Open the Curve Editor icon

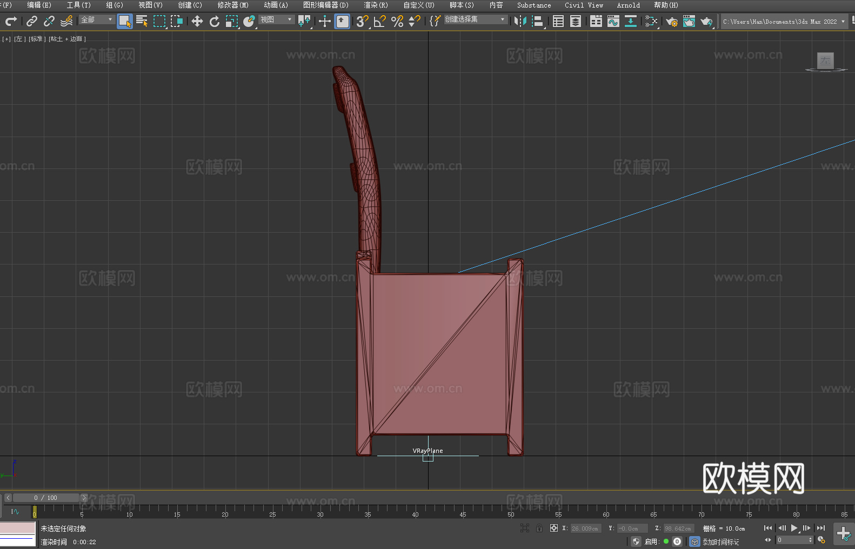point(613,21)
